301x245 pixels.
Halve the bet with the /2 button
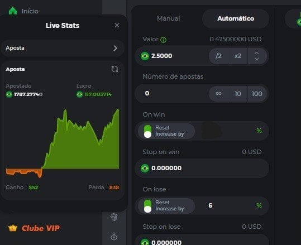(218, 56)
